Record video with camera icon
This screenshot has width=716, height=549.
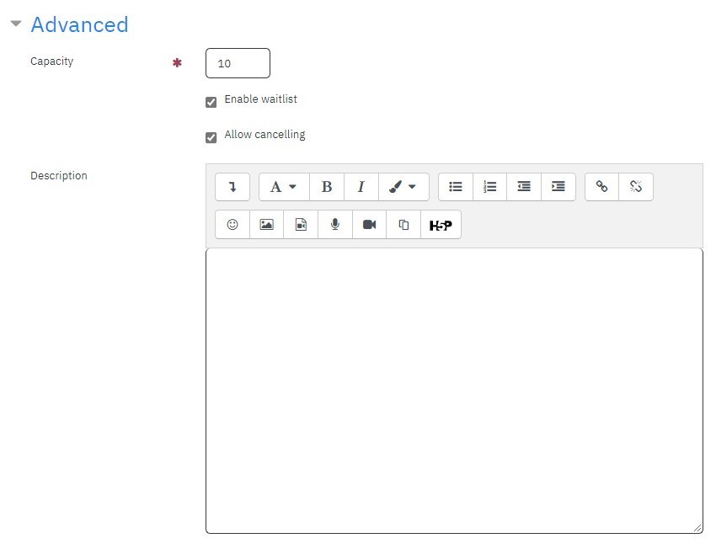tap(370, 225)
